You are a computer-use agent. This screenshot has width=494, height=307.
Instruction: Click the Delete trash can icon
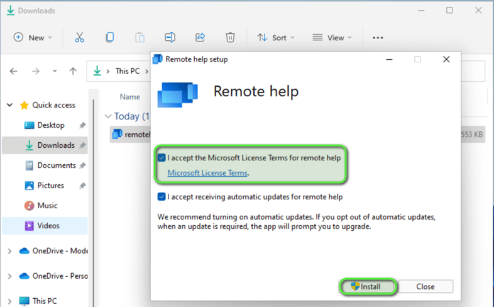click(x=230, y=38)
